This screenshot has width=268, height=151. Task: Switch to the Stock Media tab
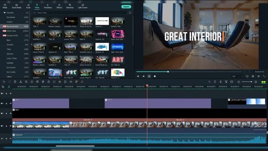[17, 6]
